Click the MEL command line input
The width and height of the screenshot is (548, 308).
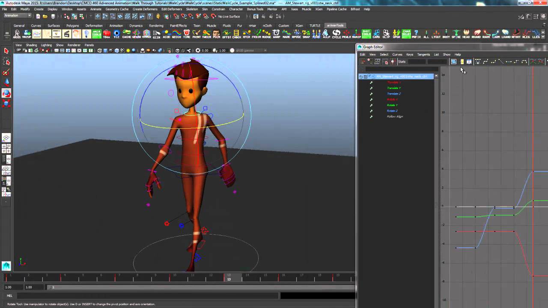click(x=147, y=296)
